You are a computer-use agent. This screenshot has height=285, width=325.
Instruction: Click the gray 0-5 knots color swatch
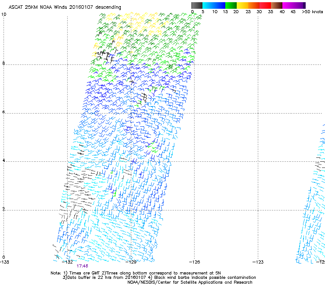[x=197, y=5]
